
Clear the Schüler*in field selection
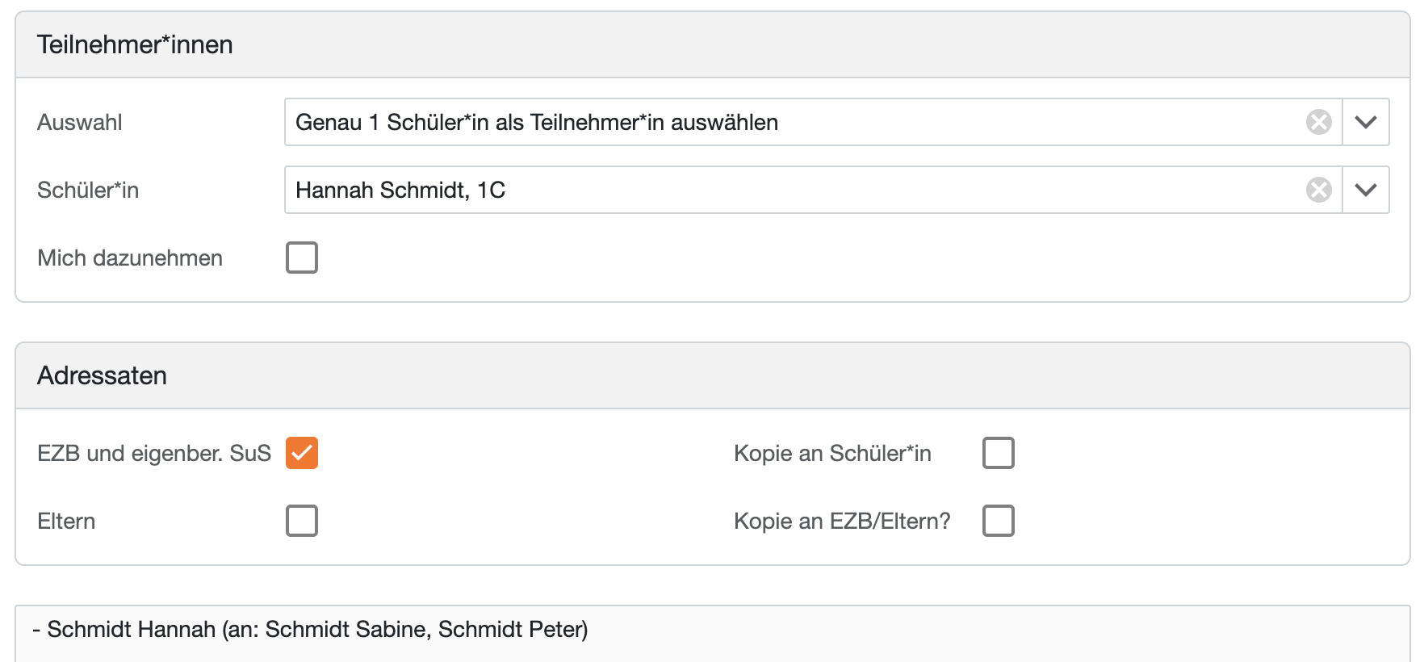coord(1318,190)
